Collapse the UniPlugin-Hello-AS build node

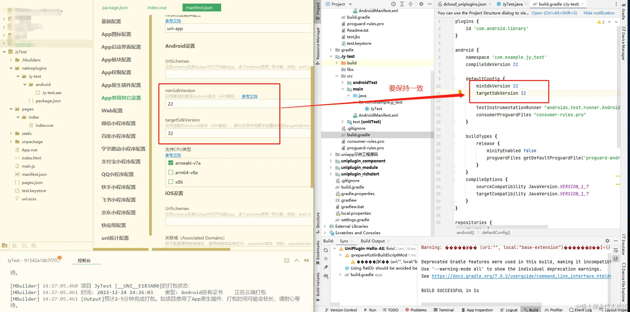click(334, 249)
